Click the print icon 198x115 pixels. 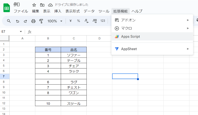pos(33,21)
